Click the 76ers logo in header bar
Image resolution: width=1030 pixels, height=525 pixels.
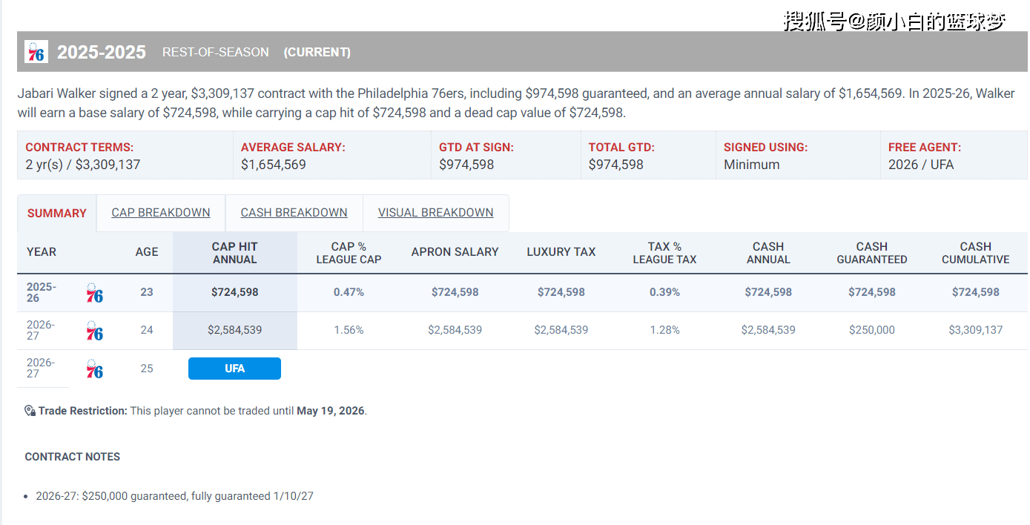(36, 52)
